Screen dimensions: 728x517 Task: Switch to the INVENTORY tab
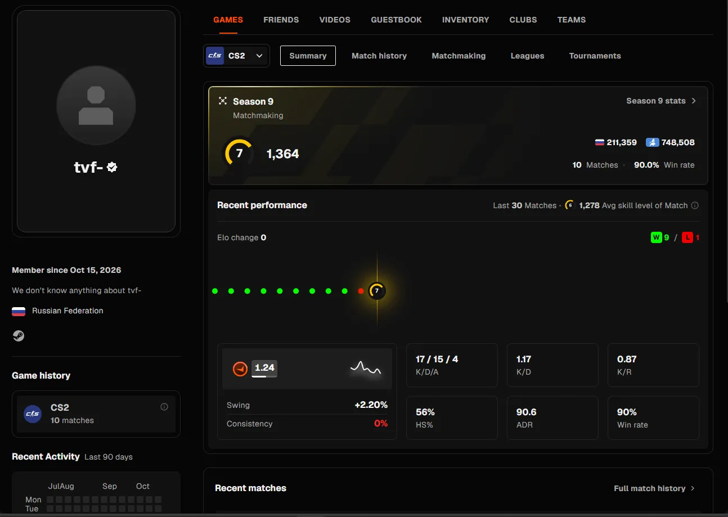[x=465, y=20]
